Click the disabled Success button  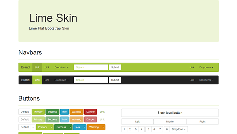click(52, 119)
